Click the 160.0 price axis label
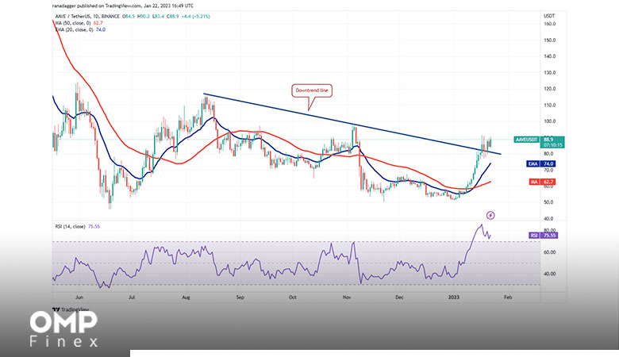The width and height of the screenshot is (619, 357). (x=549, y=24)
